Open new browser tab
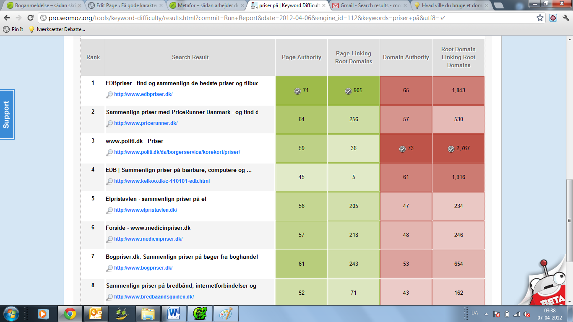Image resolution: width=573 pixels, height=322 pixels. pos(498,5)
